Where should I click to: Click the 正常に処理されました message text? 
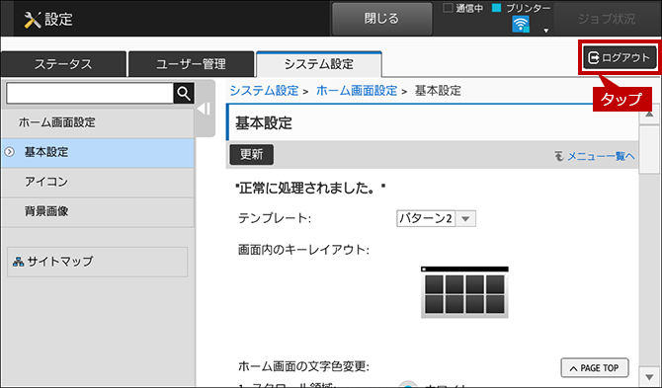(x=310, y=189)
